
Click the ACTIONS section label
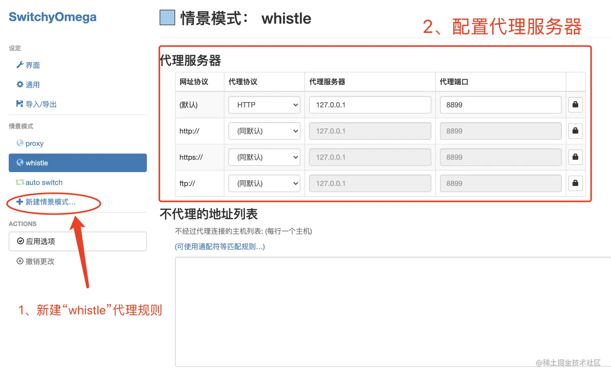click(23, 224)
